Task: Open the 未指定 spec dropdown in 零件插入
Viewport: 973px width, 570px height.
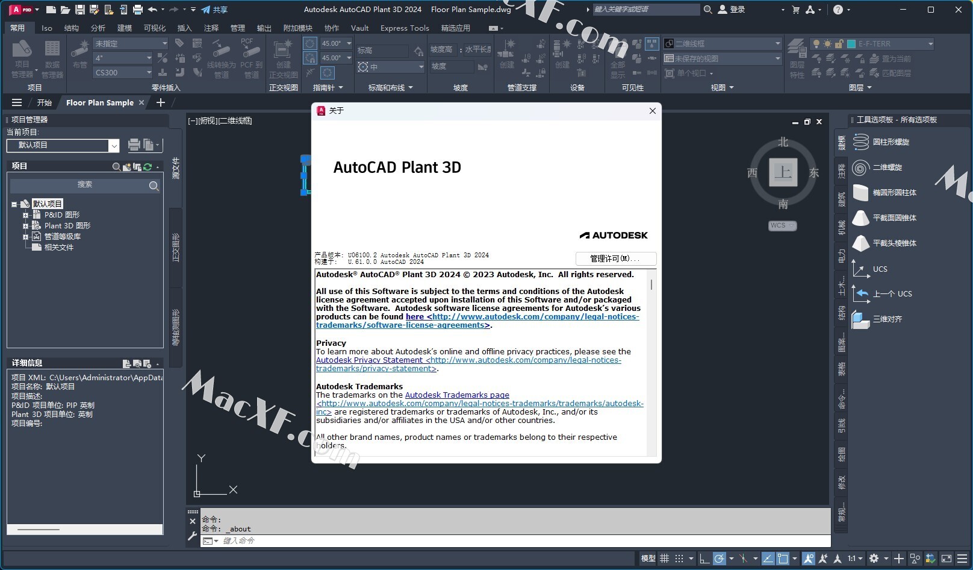Action: point(131,43)
